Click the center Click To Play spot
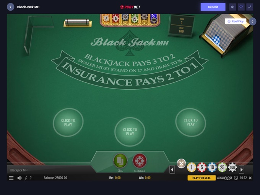Image resolution: width=260 pixels, height=195 pixels. (x=130, y=132)
